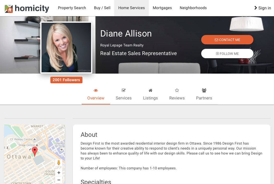Open the Home Services menu
The width and height of the screenshot is (274, 184).
click(132, 8)
